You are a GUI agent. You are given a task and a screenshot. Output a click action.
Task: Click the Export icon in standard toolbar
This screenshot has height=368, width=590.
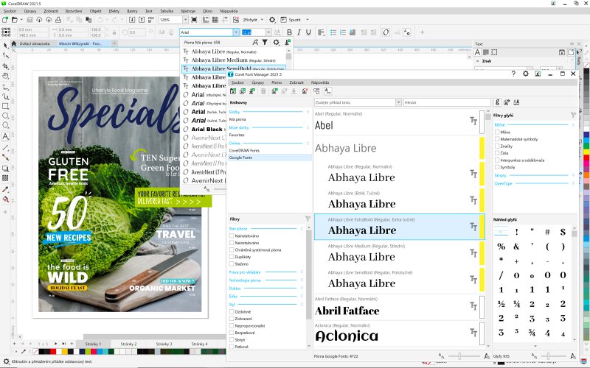[142, 20]
